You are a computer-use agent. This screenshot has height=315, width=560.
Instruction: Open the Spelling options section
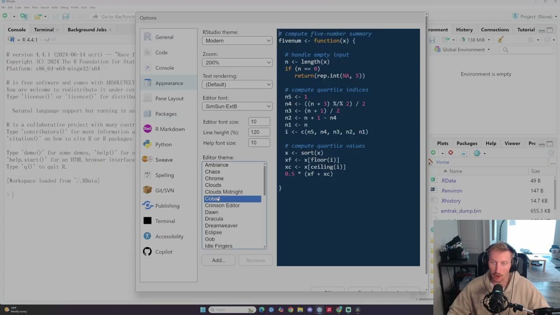(x=168, y=175)
